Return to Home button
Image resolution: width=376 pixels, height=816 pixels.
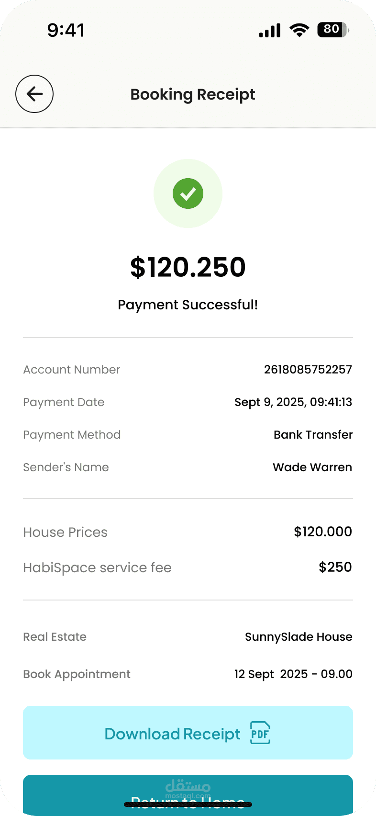[x=188, y=795]
